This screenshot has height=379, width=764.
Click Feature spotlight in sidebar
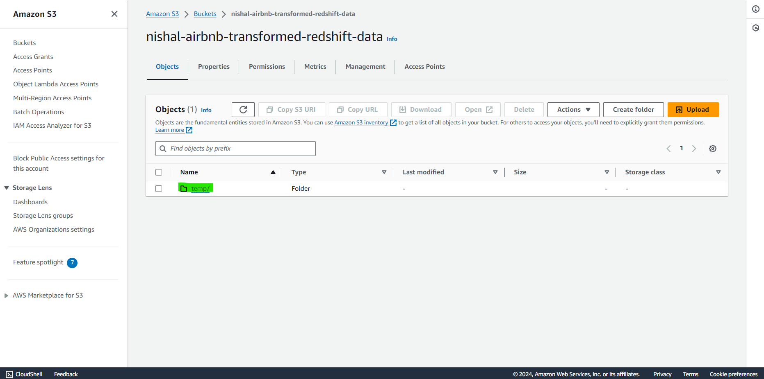38,262
